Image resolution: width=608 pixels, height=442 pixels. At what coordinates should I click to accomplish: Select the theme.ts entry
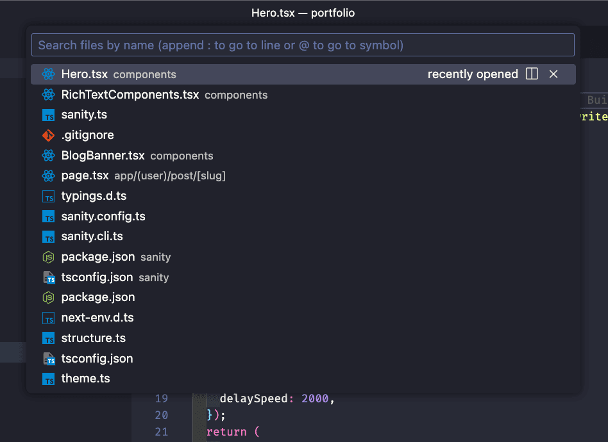(x=85, y=379)
